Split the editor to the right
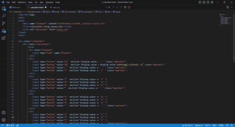Screen dimensions: 235x127 [x=228, y=7]
